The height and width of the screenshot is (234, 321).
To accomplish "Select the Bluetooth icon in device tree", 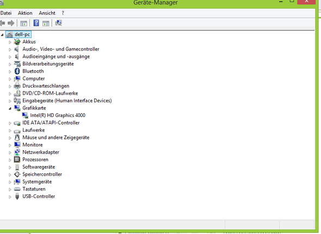I will [17, 71].
